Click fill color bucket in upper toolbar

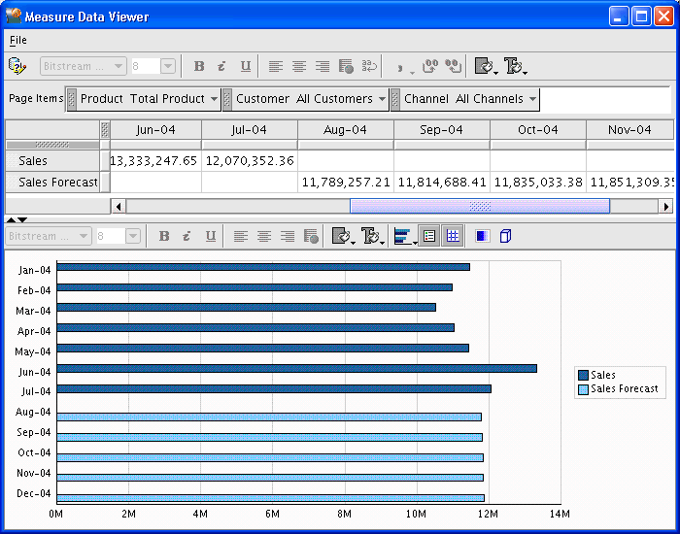coord(484,66)
